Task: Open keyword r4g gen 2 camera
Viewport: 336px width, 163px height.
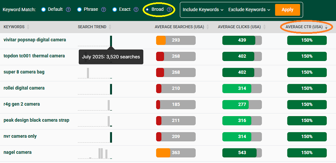Action: (22, 104)
